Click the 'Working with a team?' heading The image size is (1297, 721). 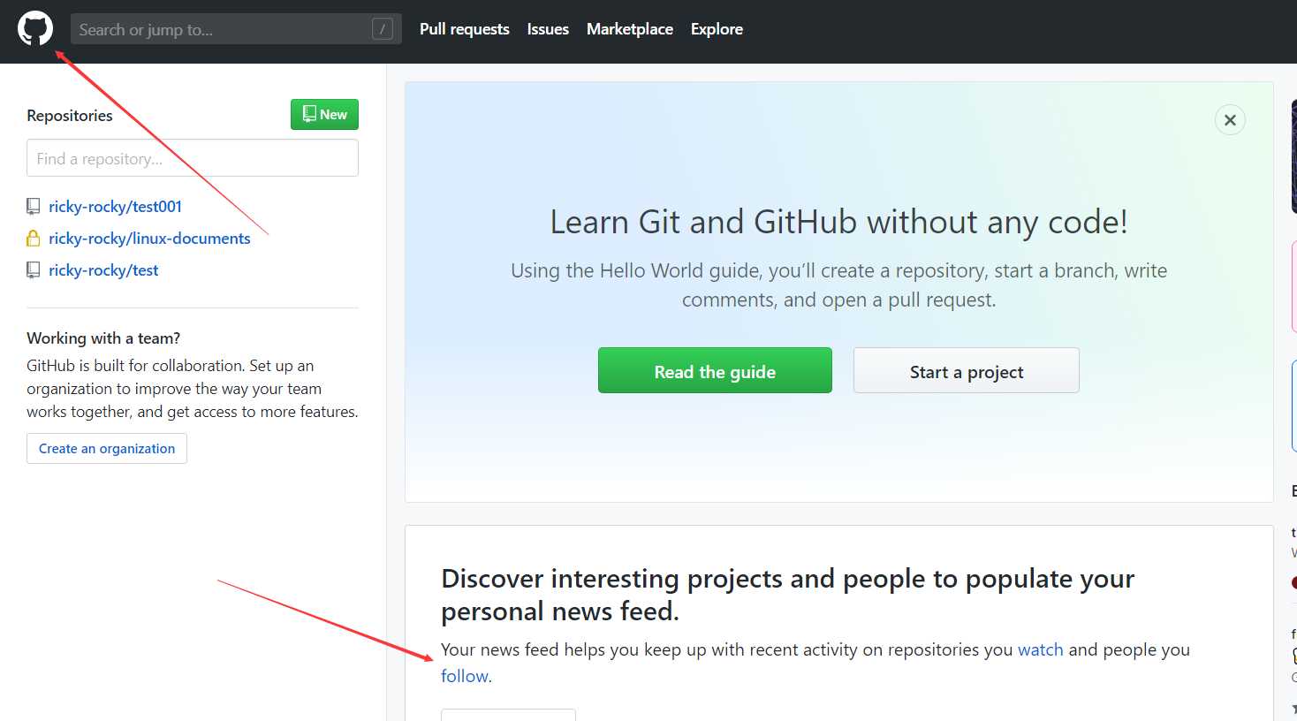pos(103,338)
